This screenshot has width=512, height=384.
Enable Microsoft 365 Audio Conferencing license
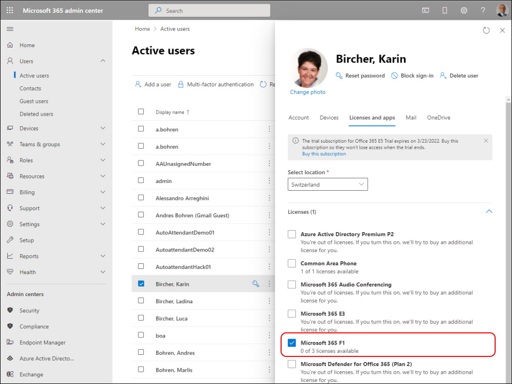click(x=292, y=284)
